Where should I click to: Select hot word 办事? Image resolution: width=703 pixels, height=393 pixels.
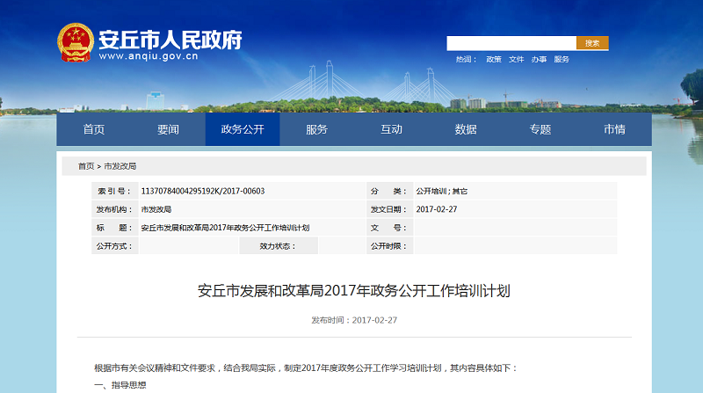pyautogui.click(x=539, y=59)
